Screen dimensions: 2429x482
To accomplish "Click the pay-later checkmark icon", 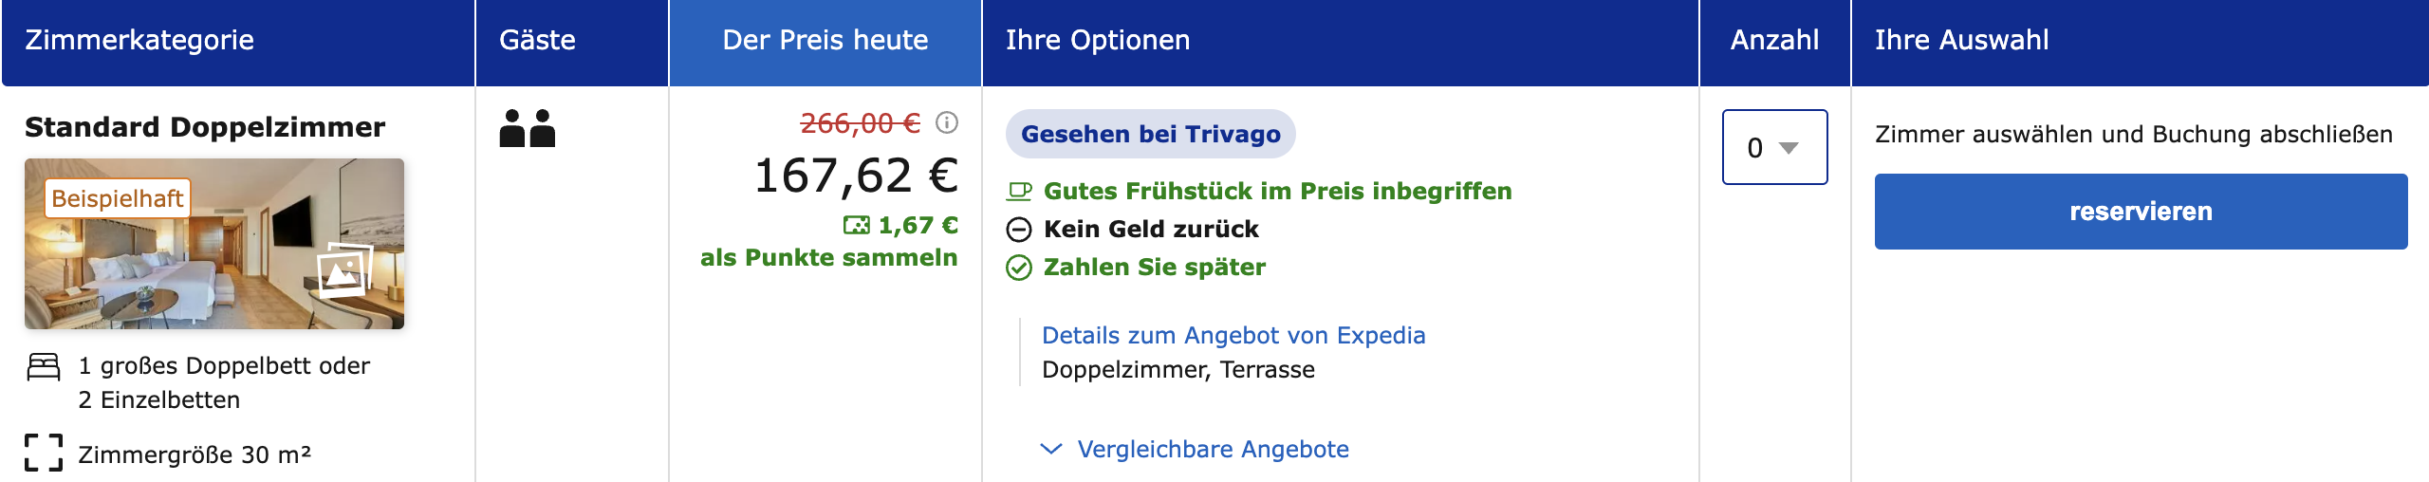I will click(1019, 268).
